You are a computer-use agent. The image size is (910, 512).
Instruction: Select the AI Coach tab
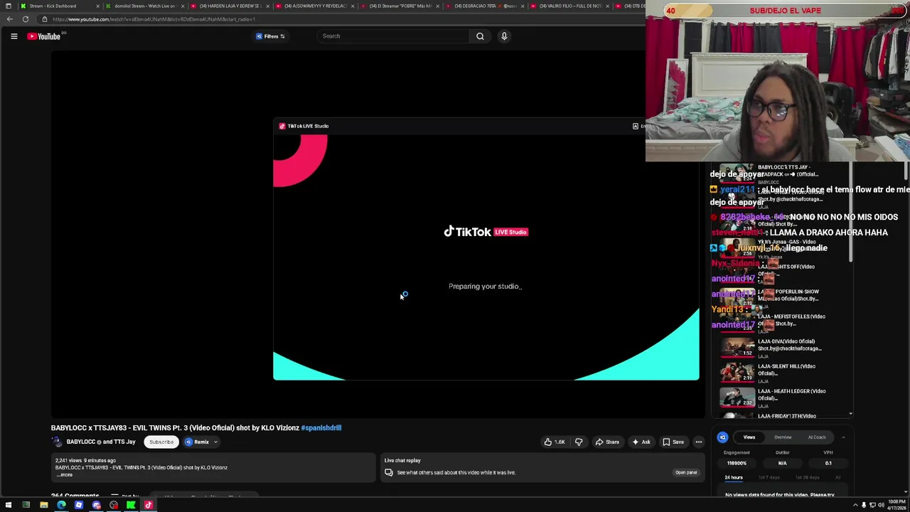pos(817,437)
